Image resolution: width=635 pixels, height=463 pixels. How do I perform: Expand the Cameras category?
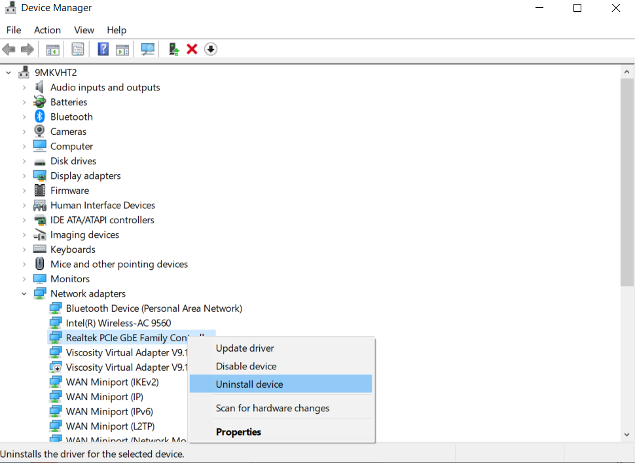coord(24,132)
